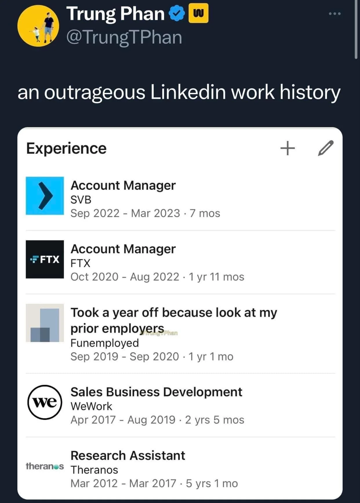360x503 pixels.
Task: Click the Funemployed placeholder company logo
Action: click(x=45, y=323)
